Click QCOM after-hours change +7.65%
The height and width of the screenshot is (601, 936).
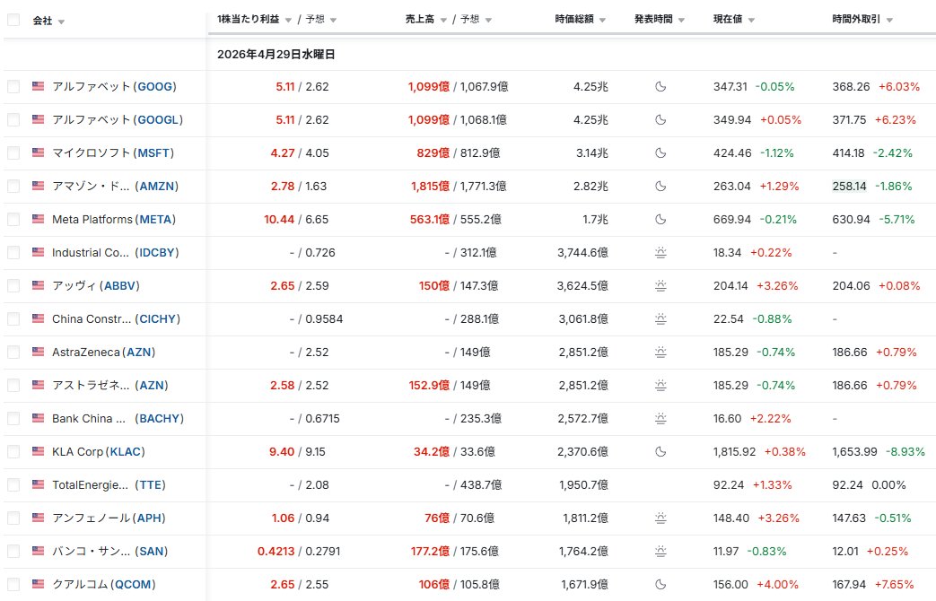894,584
